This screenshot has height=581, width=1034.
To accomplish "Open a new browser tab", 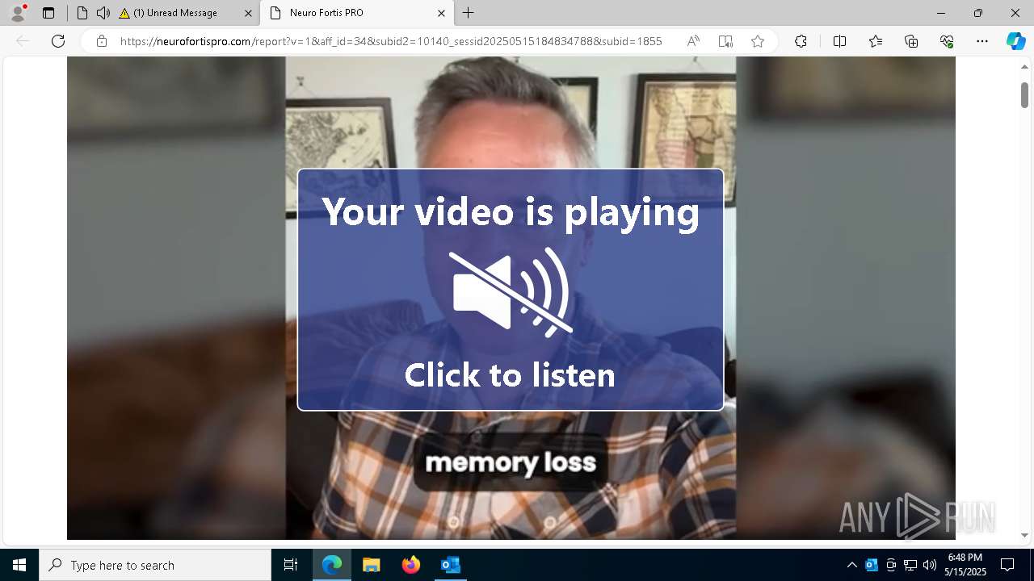I will (x=469, y=13).
